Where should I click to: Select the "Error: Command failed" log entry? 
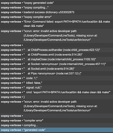click(x=56, y=24)
